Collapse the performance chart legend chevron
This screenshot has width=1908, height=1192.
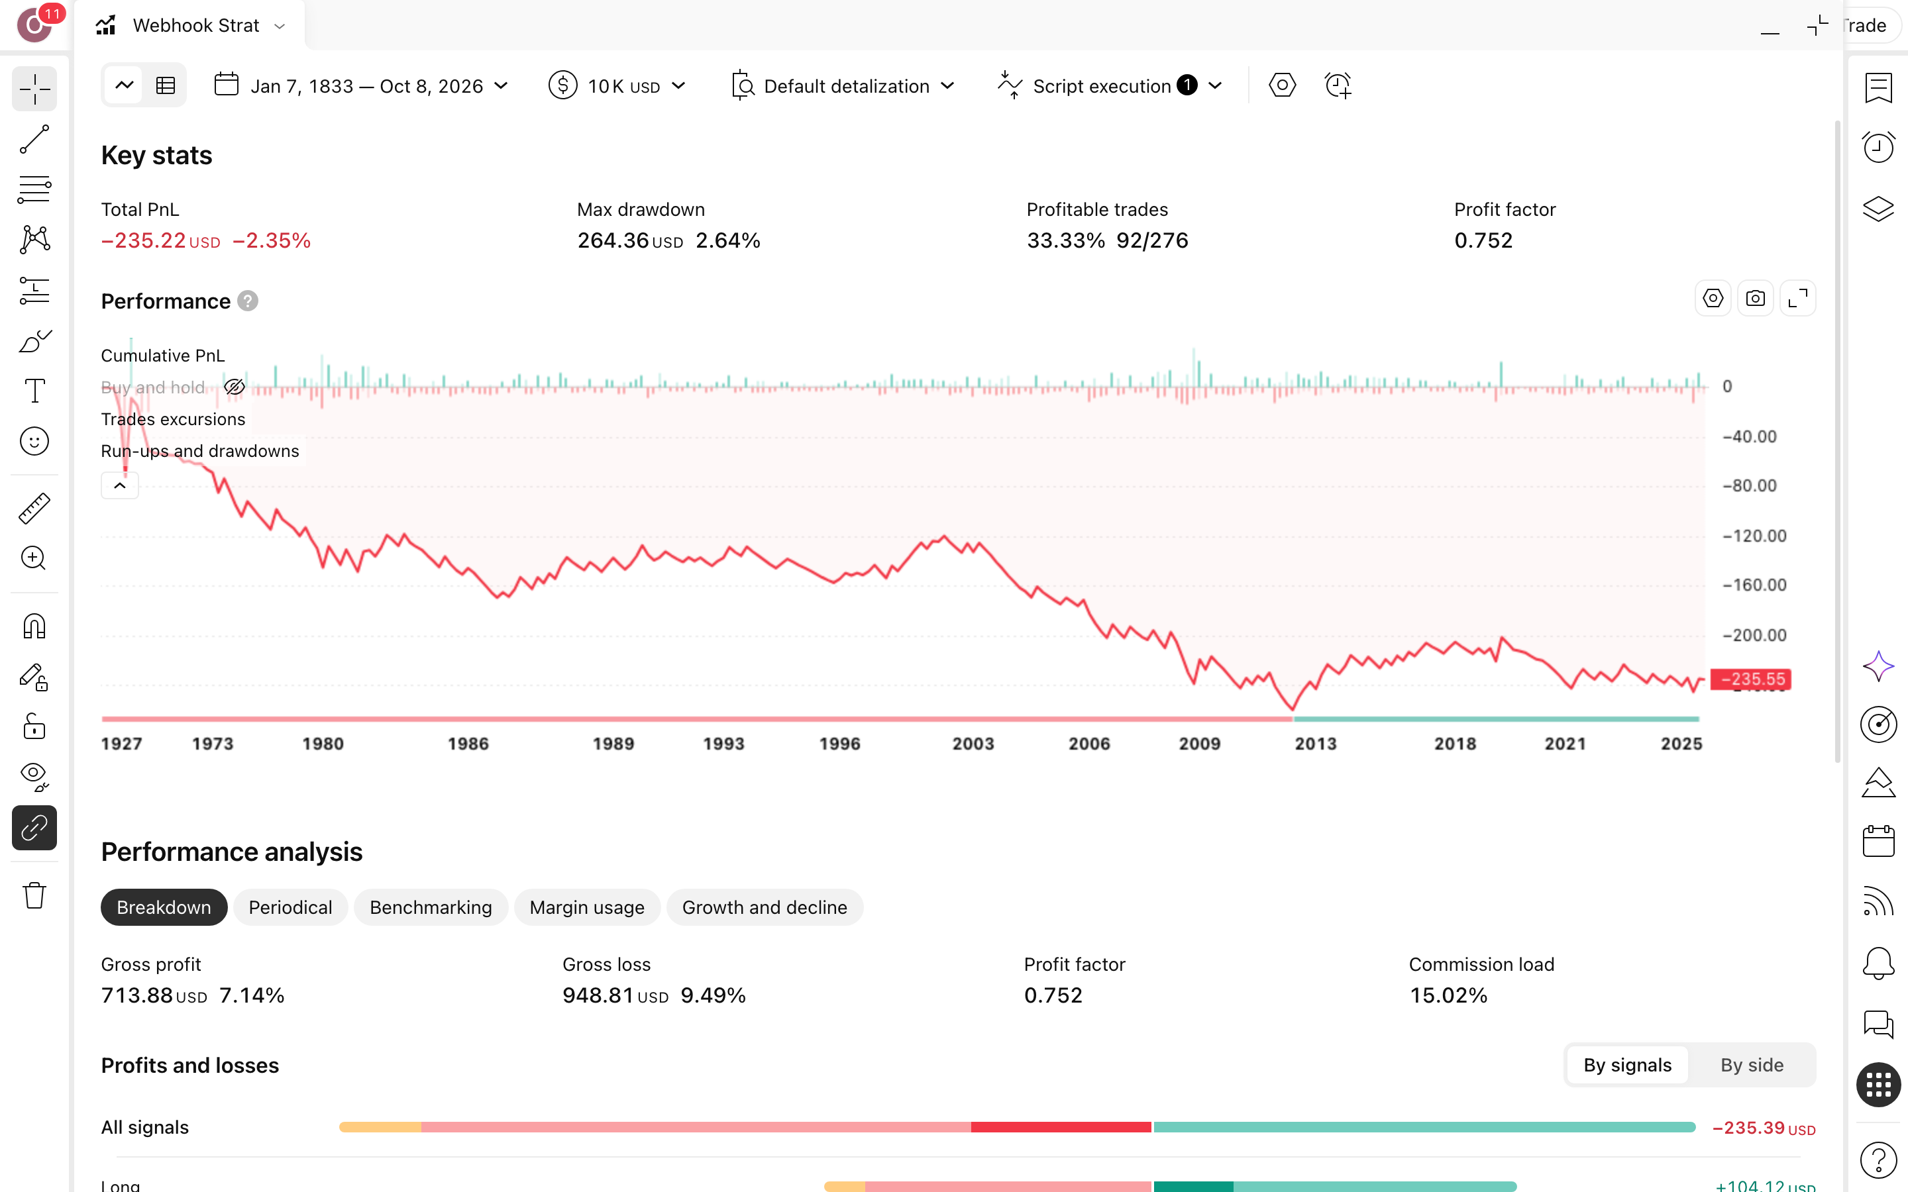(120, 485)
